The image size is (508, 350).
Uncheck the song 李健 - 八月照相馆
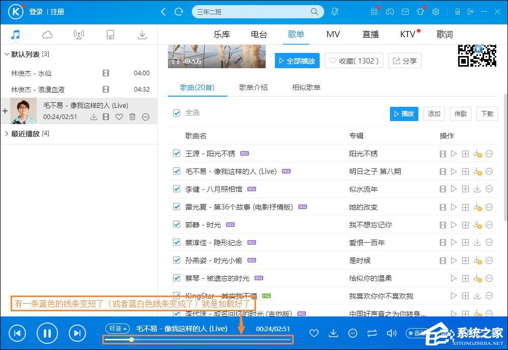176,189
